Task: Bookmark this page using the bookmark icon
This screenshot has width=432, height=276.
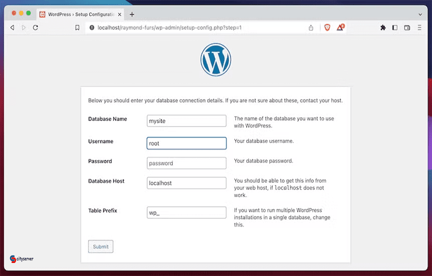Action: click(x=78, y=28)
